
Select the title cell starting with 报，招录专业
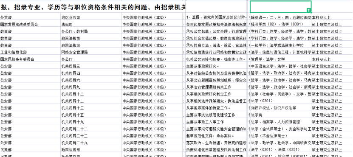tap(93, 7)
